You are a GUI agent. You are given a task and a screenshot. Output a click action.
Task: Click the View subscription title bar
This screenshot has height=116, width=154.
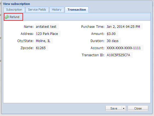point(77,4)
